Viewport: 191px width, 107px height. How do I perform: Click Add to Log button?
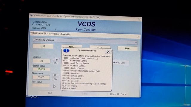[x=121, y=63]
